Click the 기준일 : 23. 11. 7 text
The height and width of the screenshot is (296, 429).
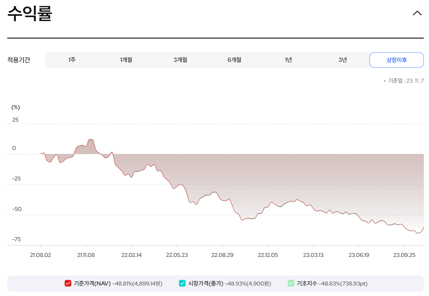[406, 81]
